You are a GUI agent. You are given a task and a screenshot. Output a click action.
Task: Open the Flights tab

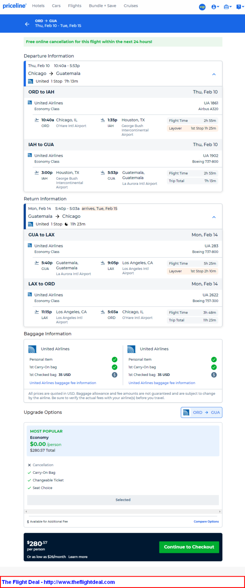(x=75, y=6)
